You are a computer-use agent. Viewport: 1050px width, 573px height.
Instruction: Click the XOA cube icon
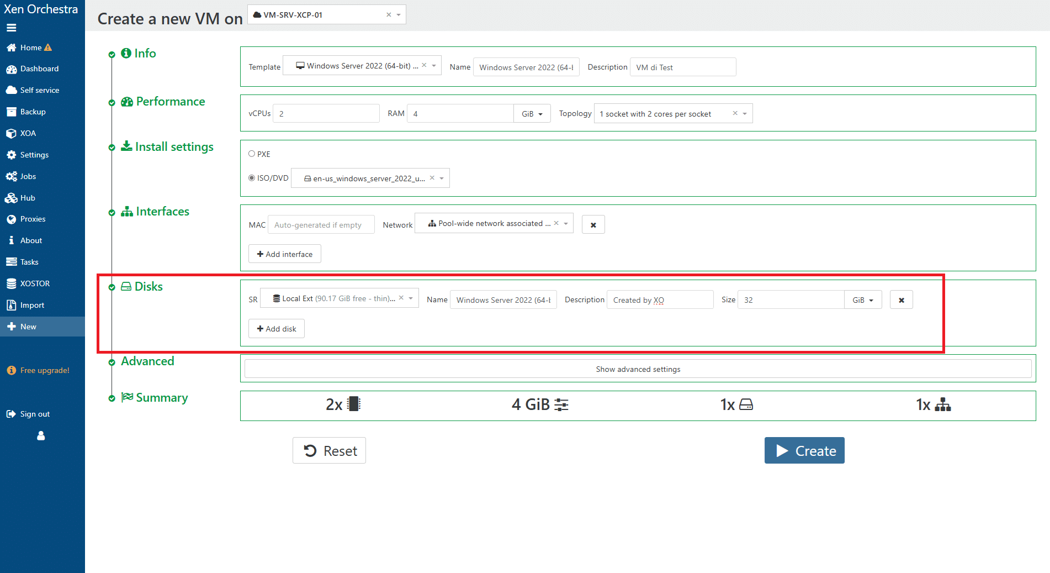pyautogui.click(x=11, y=133)
